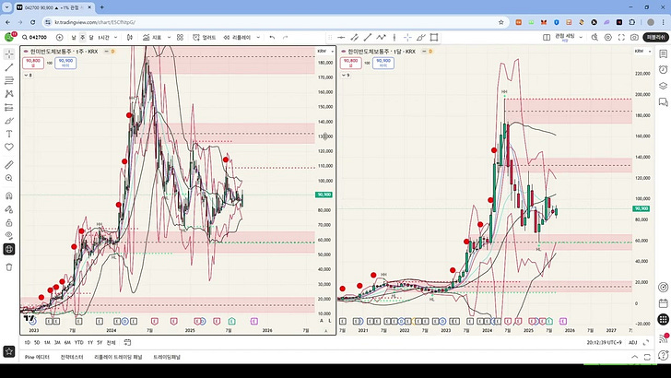Viewport: 671px width, 378px height.
Task: Open the watchlist panel in right sidebar
Action: [x=663, y=54]
